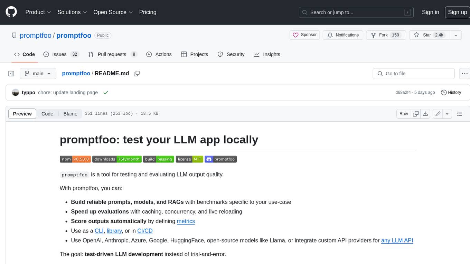Switch to the Blame view
Viewport: 470px width, 264px height.
(x=70, y=114)
